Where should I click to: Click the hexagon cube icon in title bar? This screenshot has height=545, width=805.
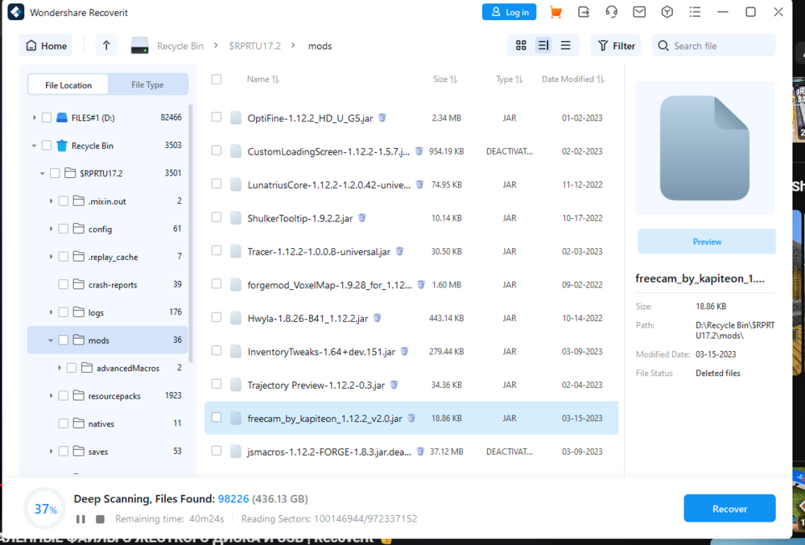coord(667,12)
